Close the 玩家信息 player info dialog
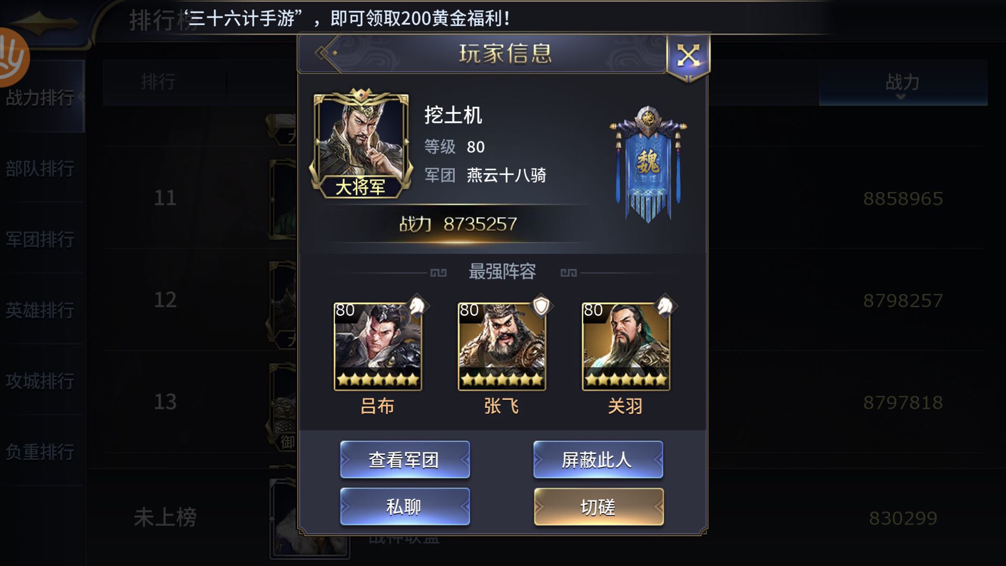Screen dimensions: 1006x566 click(x=688, y=56)
